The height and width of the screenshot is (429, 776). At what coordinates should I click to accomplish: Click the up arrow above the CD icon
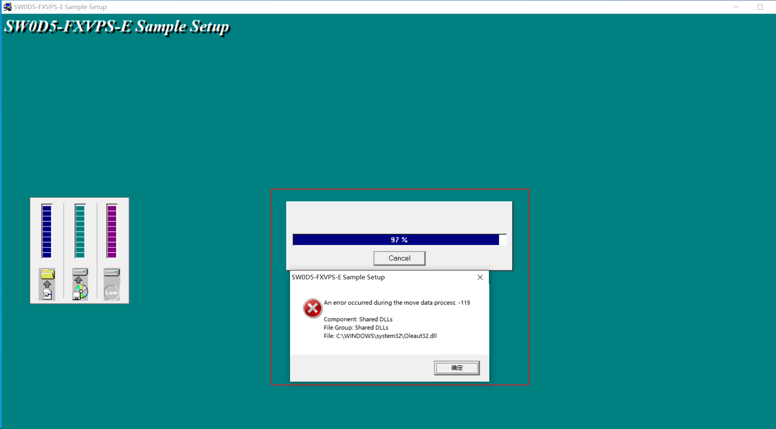(78, 280)
